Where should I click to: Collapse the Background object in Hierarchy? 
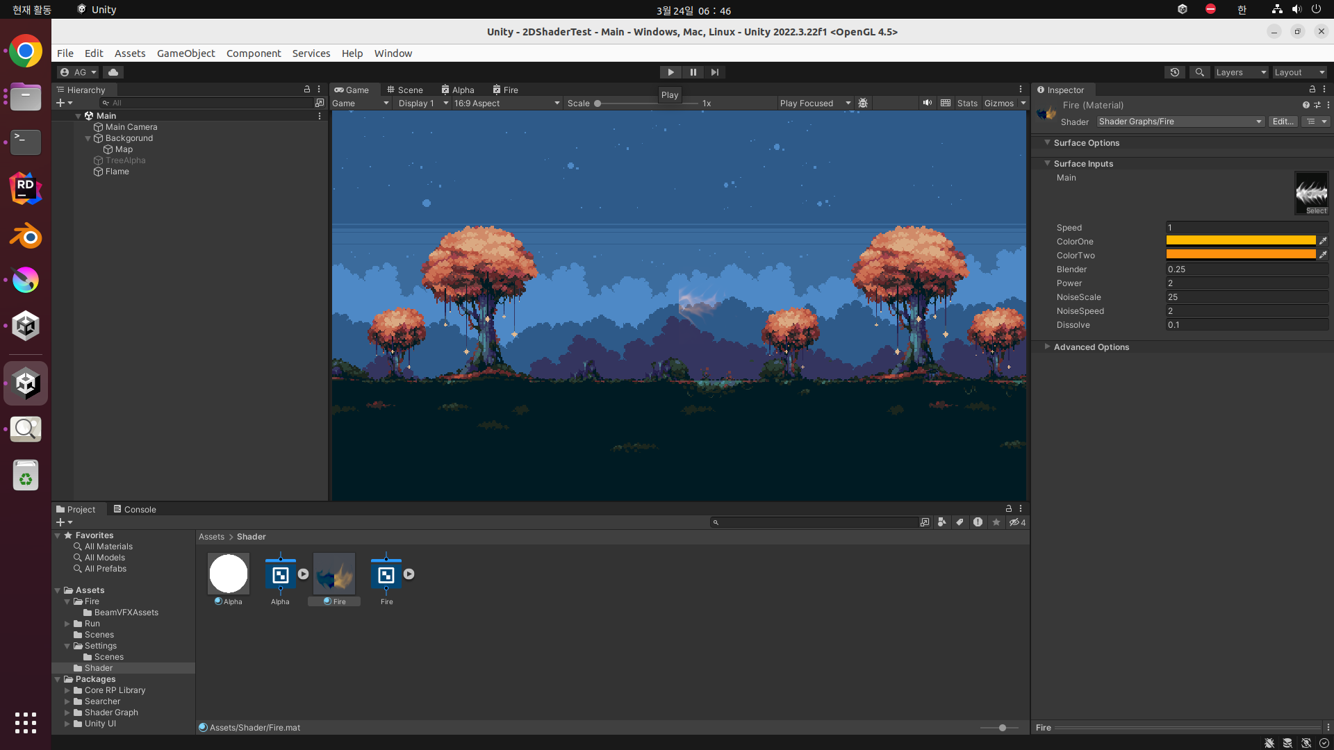click(x=88, y=138)
